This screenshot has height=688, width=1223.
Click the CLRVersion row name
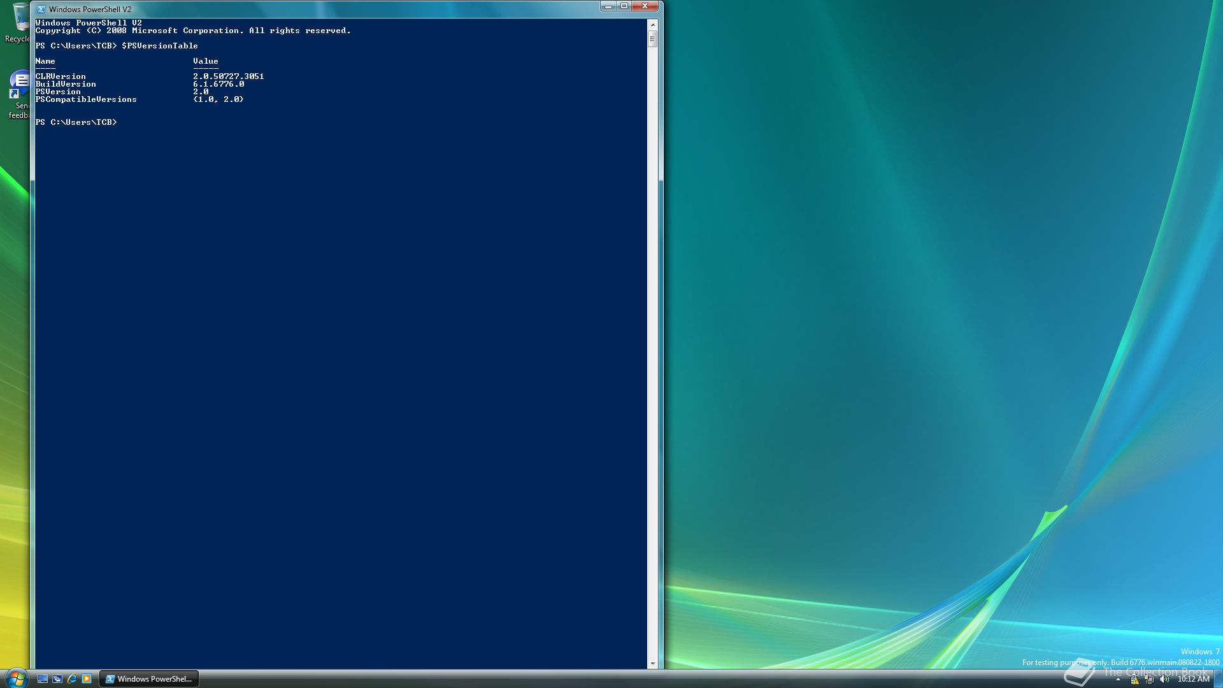pyautogui.click(x=61, y=76)
